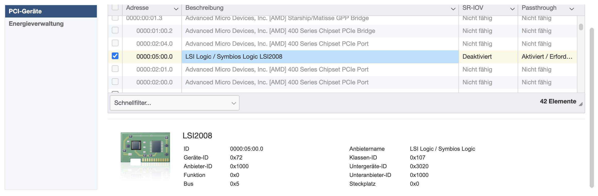
Task: Open the SR-IOV column dropdown arrow
Action: (512, 9)
